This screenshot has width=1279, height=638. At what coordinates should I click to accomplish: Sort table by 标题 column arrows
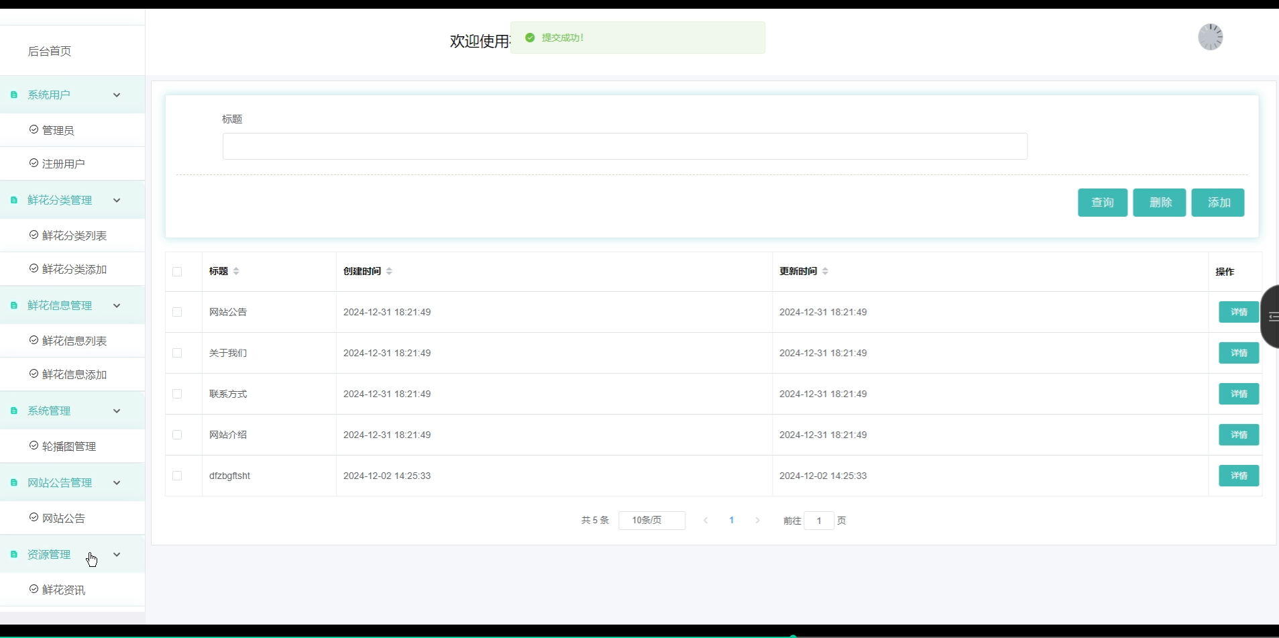[x=236, y=271]
